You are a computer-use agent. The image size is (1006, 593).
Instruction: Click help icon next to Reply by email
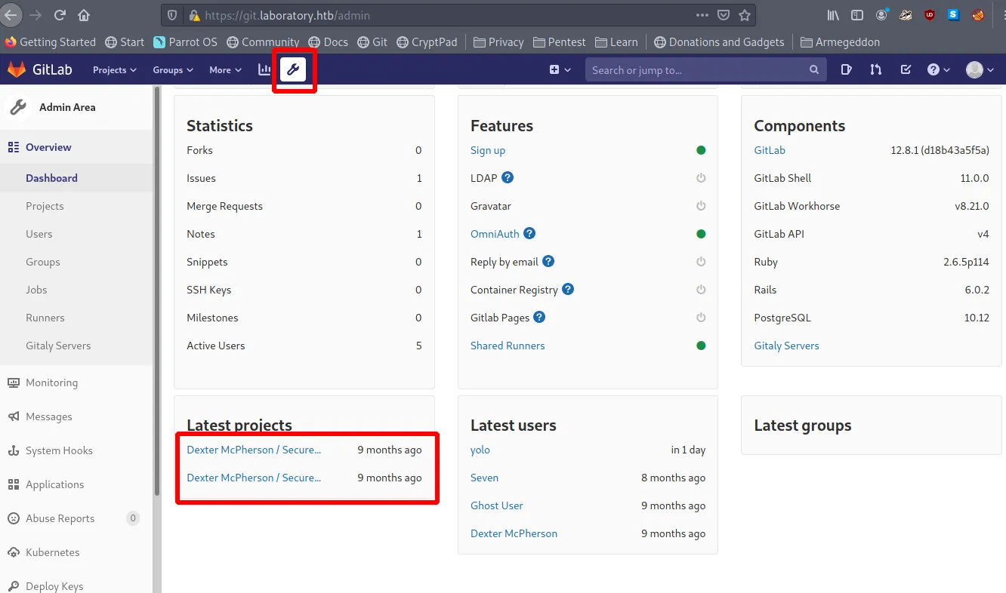pyautogui.click(x=548, y=261)
